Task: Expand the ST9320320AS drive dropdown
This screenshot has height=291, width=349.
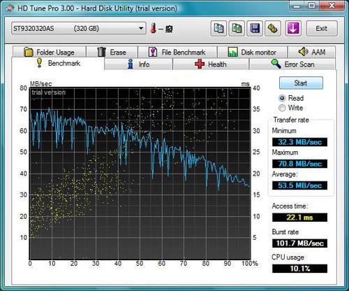Action: coord(79,29)
